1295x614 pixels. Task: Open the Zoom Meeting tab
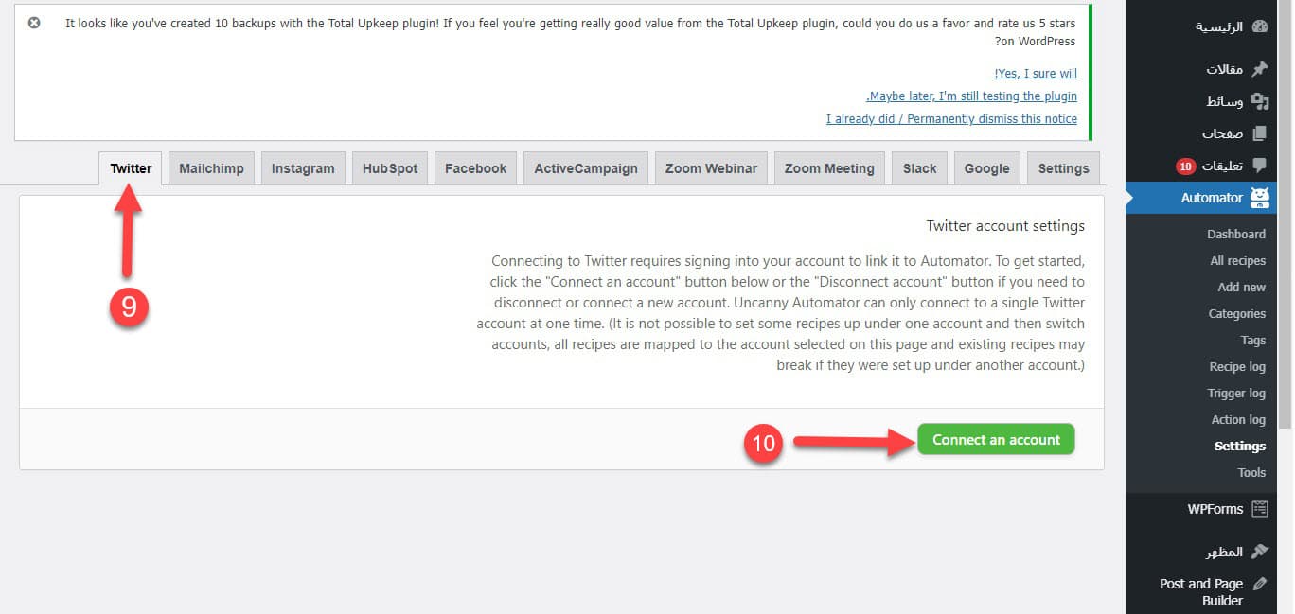pyautogui.click(x=829, y=168)
